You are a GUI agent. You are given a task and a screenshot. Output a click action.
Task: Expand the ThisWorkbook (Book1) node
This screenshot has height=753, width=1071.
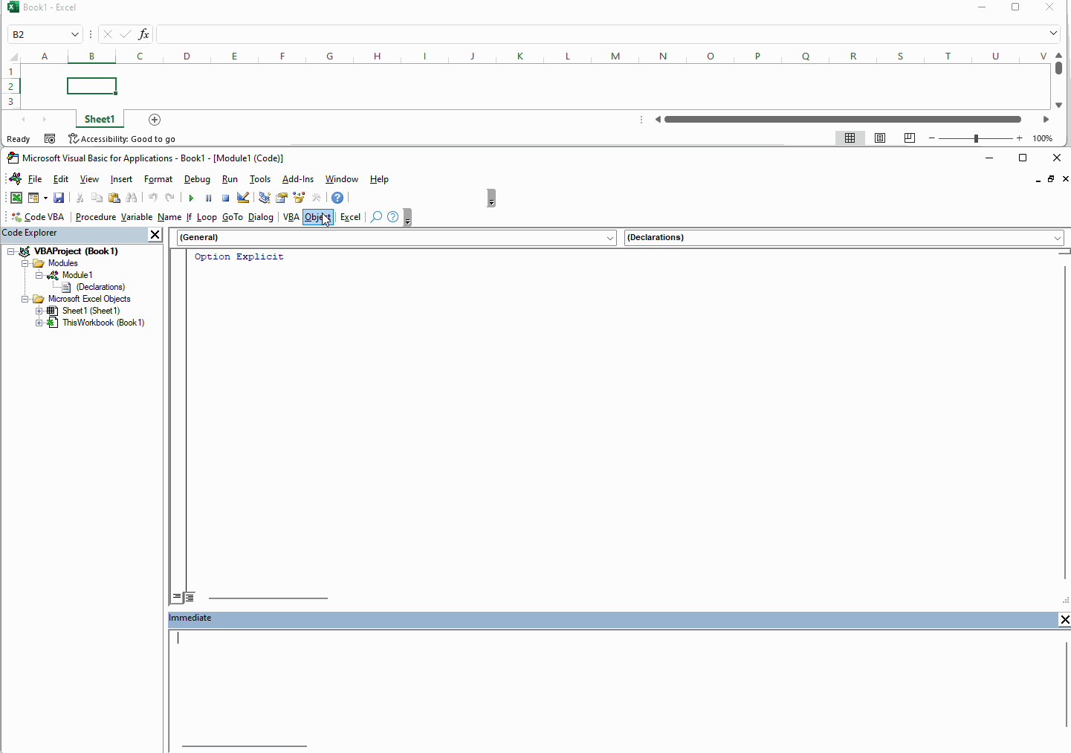pyautogui.click(x=39, y=323)
